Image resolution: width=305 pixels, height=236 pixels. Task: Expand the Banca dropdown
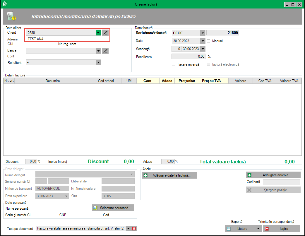point(98,51)
